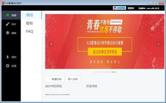This screenshot has width=166, height=103.
Task: Select the FAQ tab
Action: click(30, 31)
